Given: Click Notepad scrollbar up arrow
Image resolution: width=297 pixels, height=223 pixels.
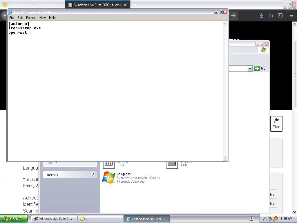Looking at the screenshot, I should (x=225, y=24).
